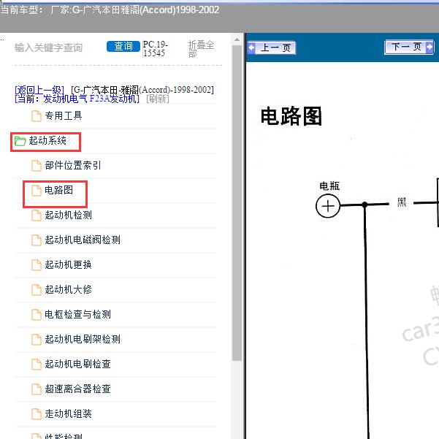Open the 起动机检测 document icon

coord(37,215)
